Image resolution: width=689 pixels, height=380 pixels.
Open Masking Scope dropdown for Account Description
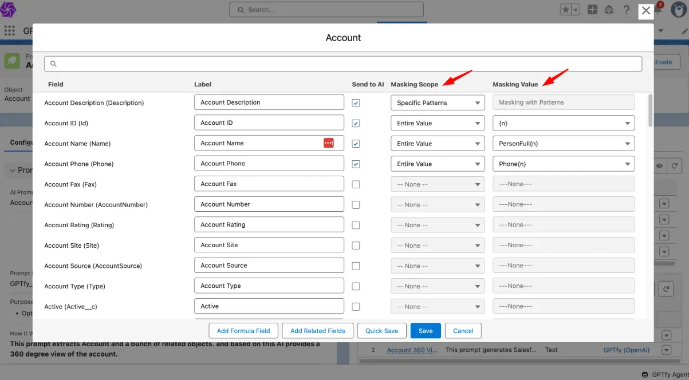coord(437,102)
